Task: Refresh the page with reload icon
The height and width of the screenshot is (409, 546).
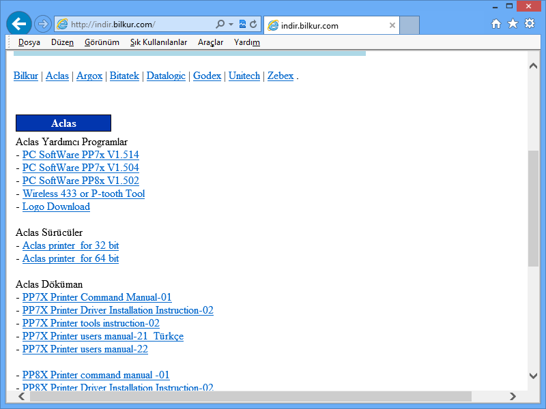Action: click(x=253, y=24)
